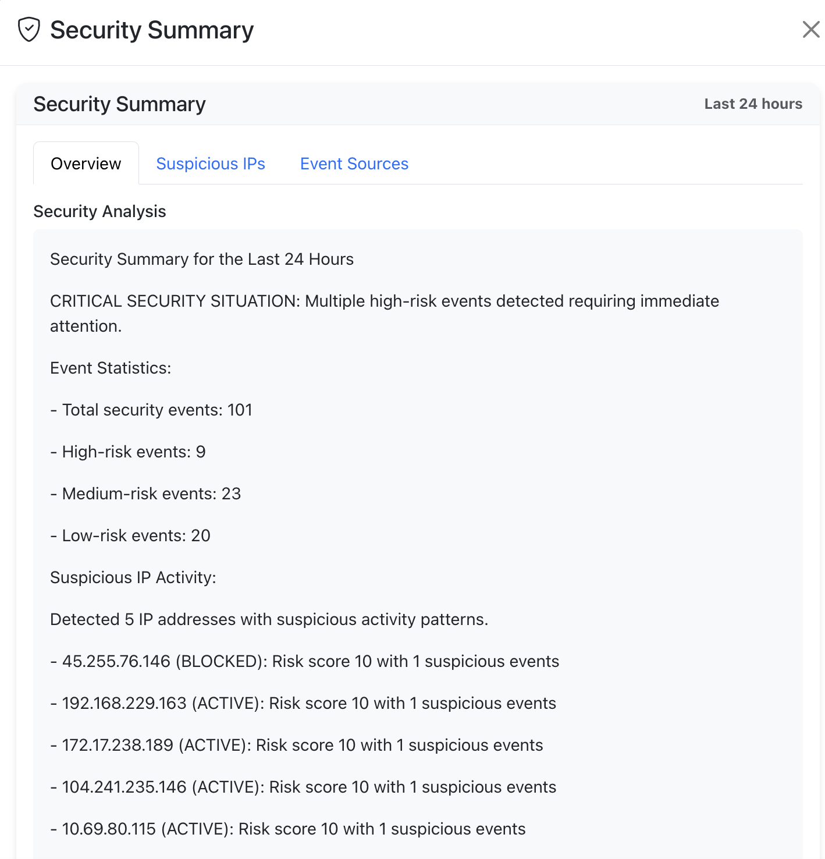Click the 104.241.235.146 active IP entry

pos(303,787)
